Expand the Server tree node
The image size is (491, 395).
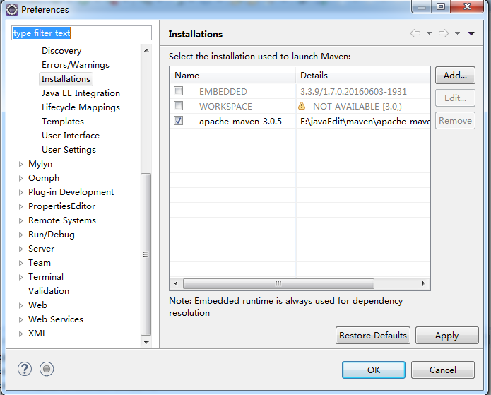[x=20, y=249]
